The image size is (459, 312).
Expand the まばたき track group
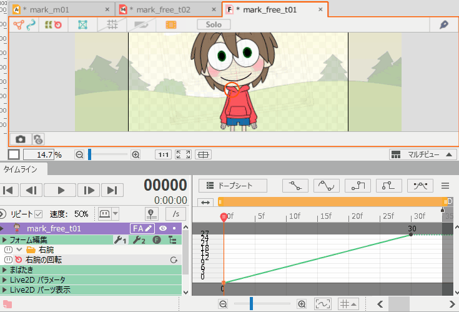(x=4, y=270)
